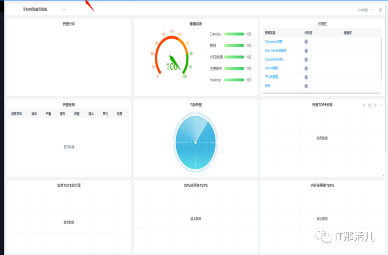Click the Hadoop... health progress bar

pyautogui.click(x=234, y=80)
